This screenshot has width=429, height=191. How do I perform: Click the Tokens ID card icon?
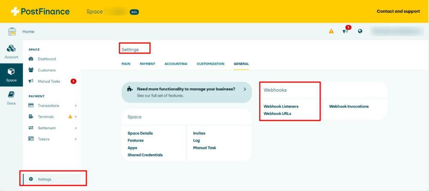(x=31, y=139)
